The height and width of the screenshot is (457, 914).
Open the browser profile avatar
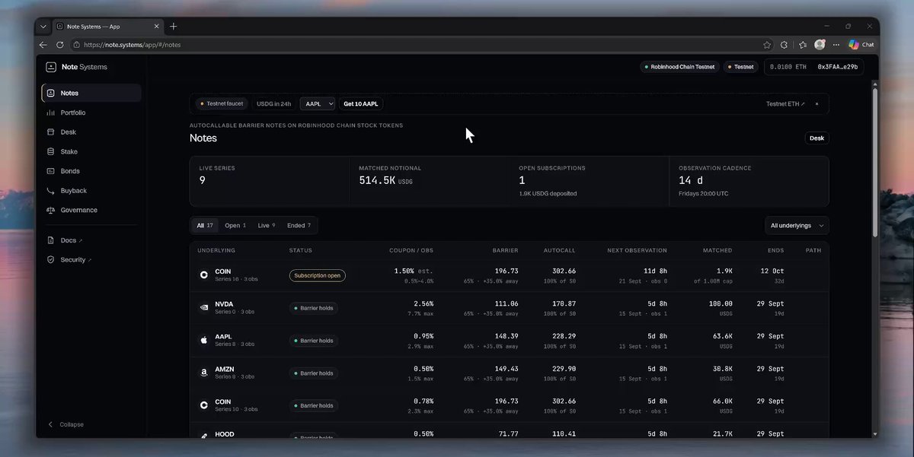820,45
